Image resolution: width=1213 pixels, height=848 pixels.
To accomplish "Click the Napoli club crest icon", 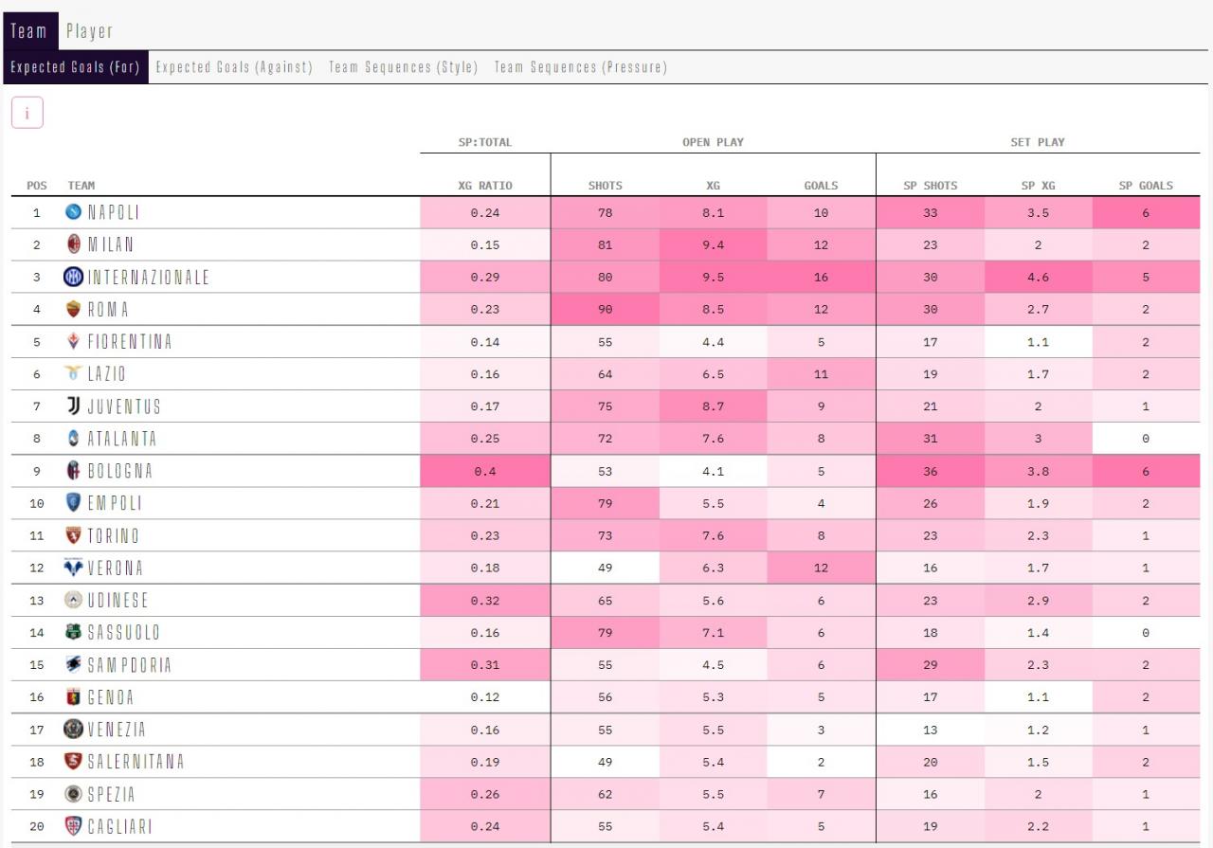I will pos(73,212).
